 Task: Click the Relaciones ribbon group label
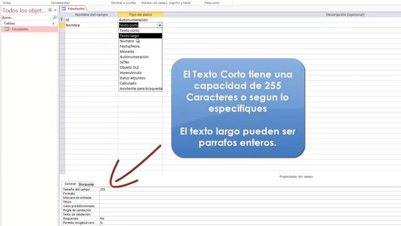pos(212,3)
